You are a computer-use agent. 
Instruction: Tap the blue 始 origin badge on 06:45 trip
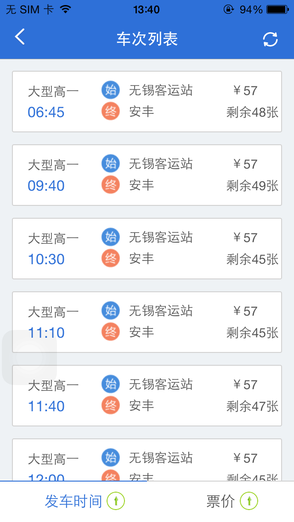110,90
